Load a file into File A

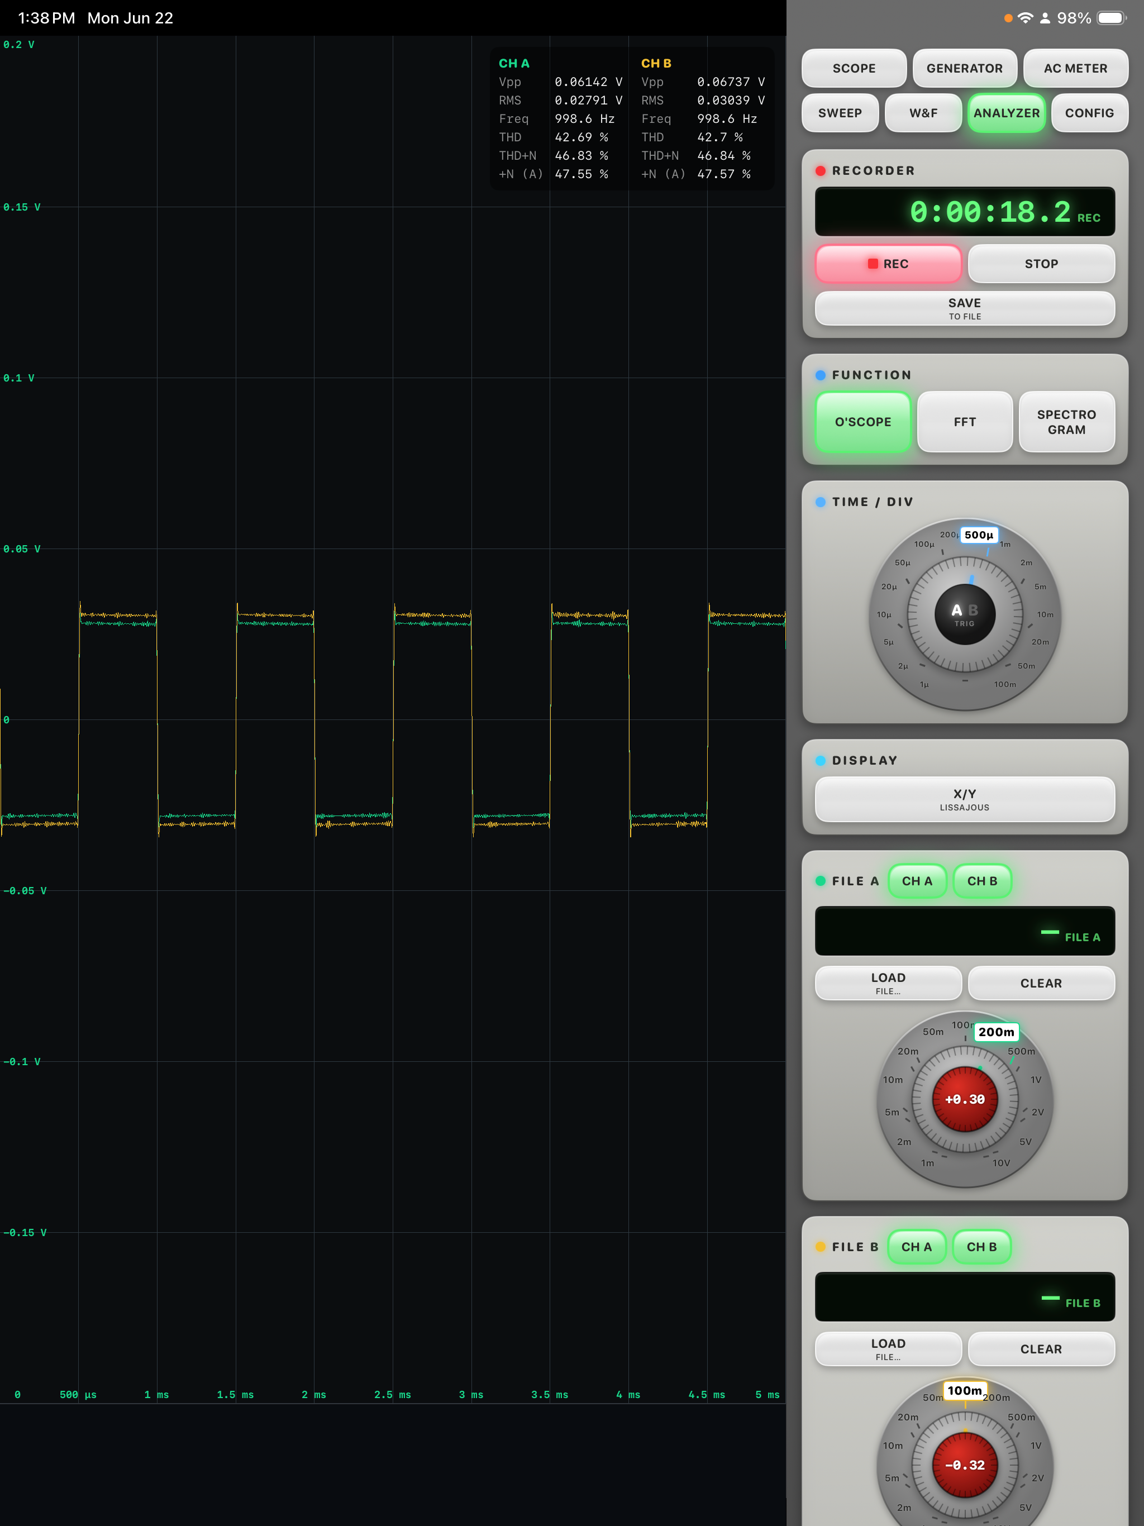888,983
